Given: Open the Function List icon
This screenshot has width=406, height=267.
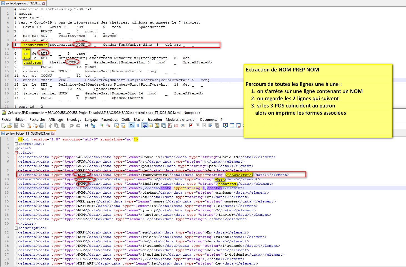Looking at the screenshot, I should click(x=170, y=125).
